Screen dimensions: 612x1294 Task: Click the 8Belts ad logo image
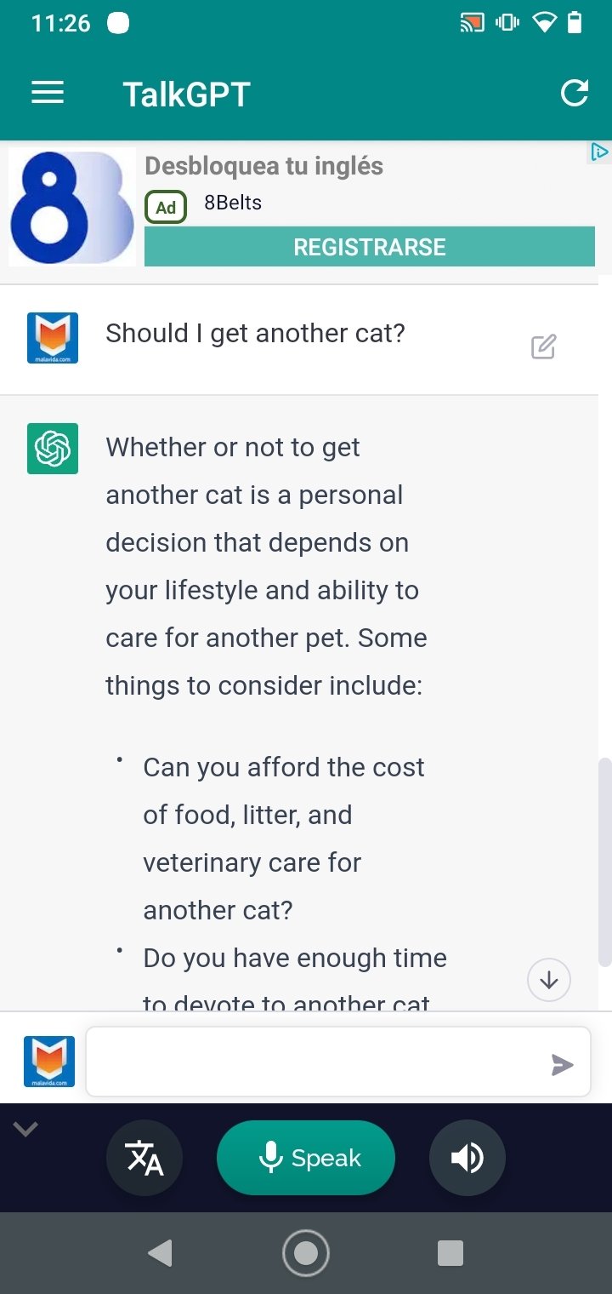pos(72,207)
